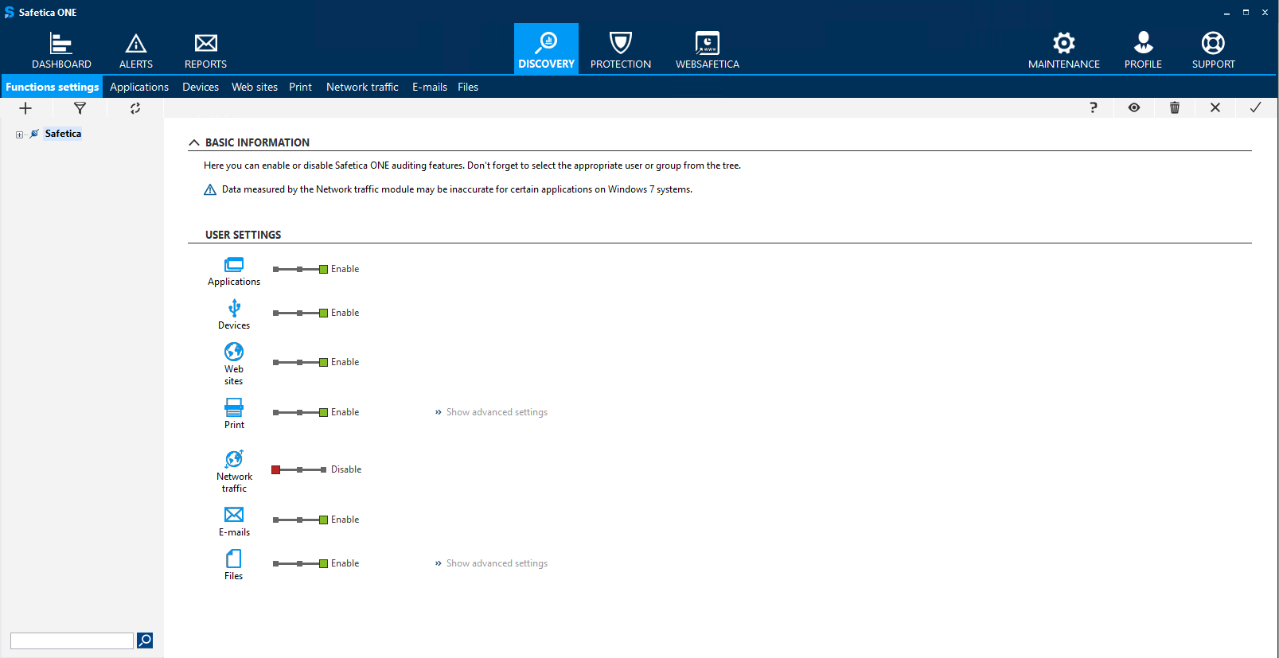Click the search magnifier button
Viewport: 1279px width, 658px height.
(x=145, y=640)
